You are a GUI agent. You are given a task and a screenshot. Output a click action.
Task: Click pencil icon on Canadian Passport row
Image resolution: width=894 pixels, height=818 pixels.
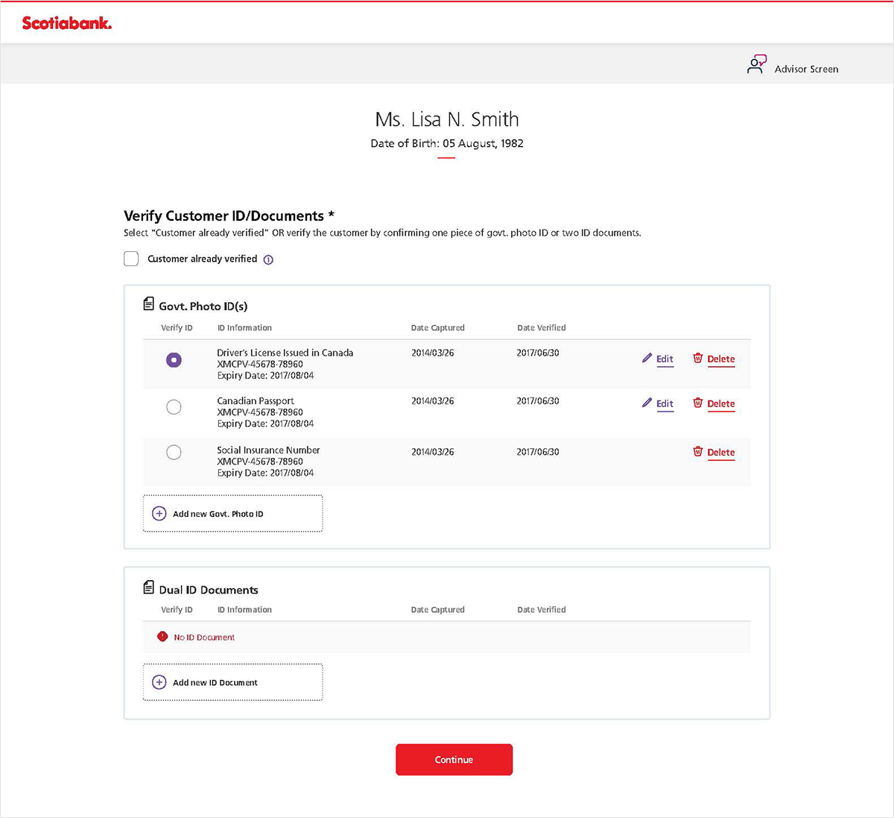click(x=647, y=403)
